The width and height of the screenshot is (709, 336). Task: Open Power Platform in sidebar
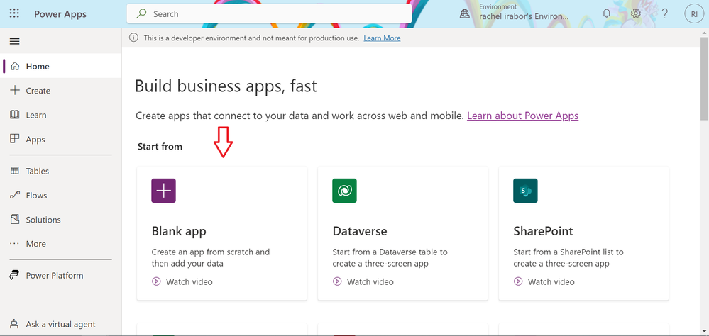60,276
